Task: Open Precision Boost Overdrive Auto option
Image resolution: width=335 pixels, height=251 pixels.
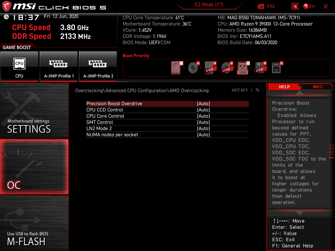Action: pos(203,104)
